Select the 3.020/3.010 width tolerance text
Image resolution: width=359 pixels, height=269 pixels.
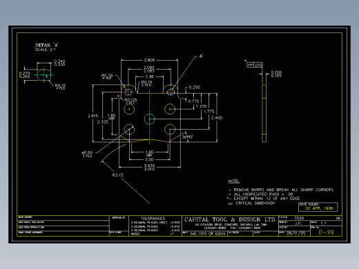(x=149, y=167)
